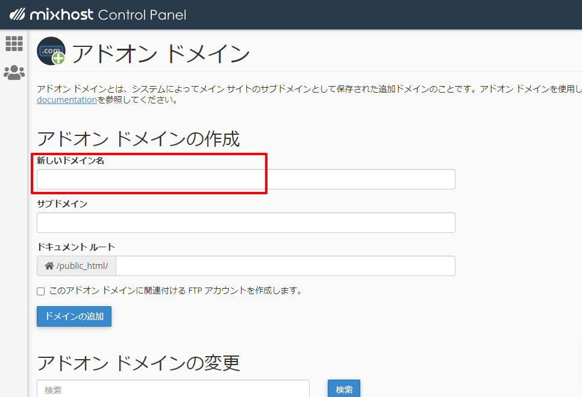Click the 新しいドメイン名 label

click(70, 161)
